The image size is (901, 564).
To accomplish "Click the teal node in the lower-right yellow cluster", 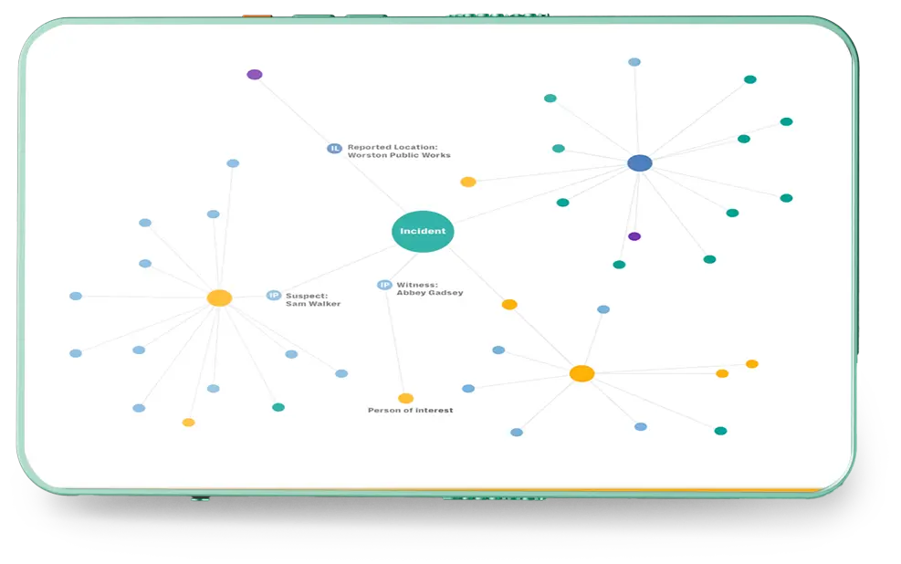I will coord(720,431).
